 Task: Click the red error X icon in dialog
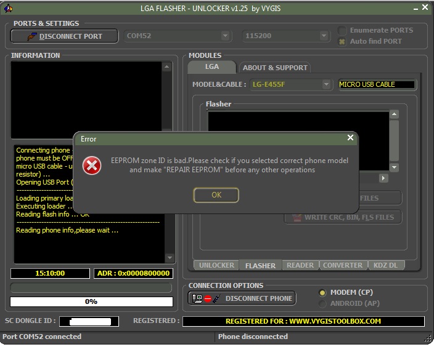pyautogui.click(x=92, y=166)
